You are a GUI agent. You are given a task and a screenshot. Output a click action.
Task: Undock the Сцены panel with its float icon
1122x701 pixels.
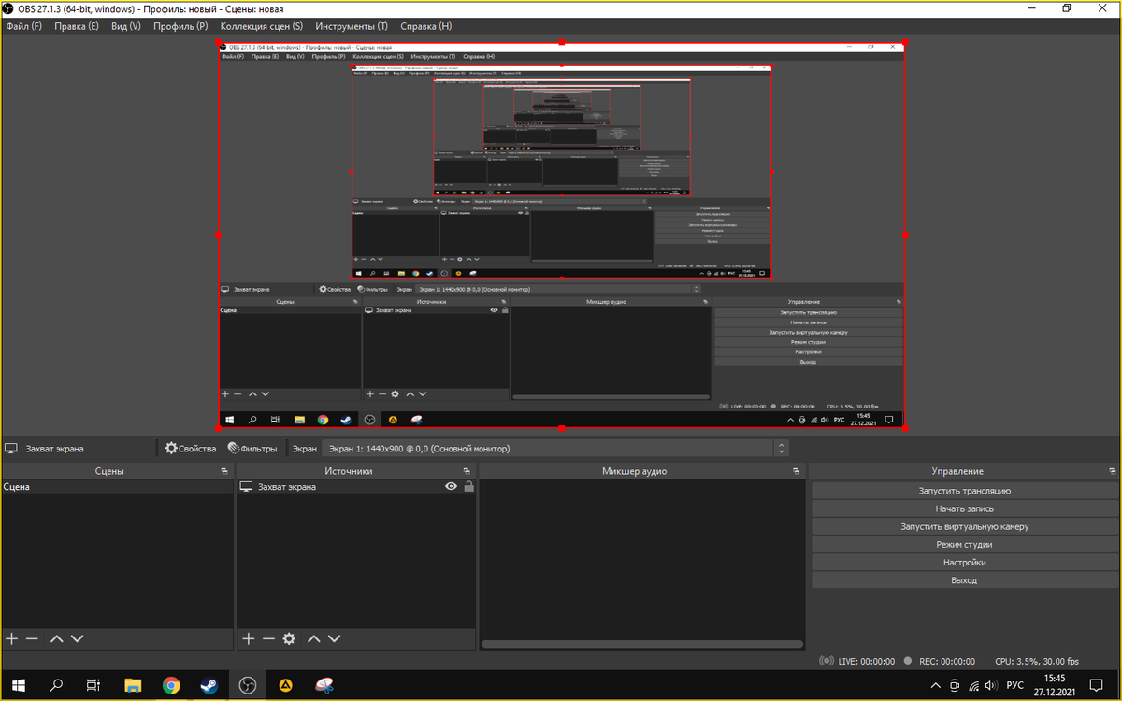click(224, 471)
